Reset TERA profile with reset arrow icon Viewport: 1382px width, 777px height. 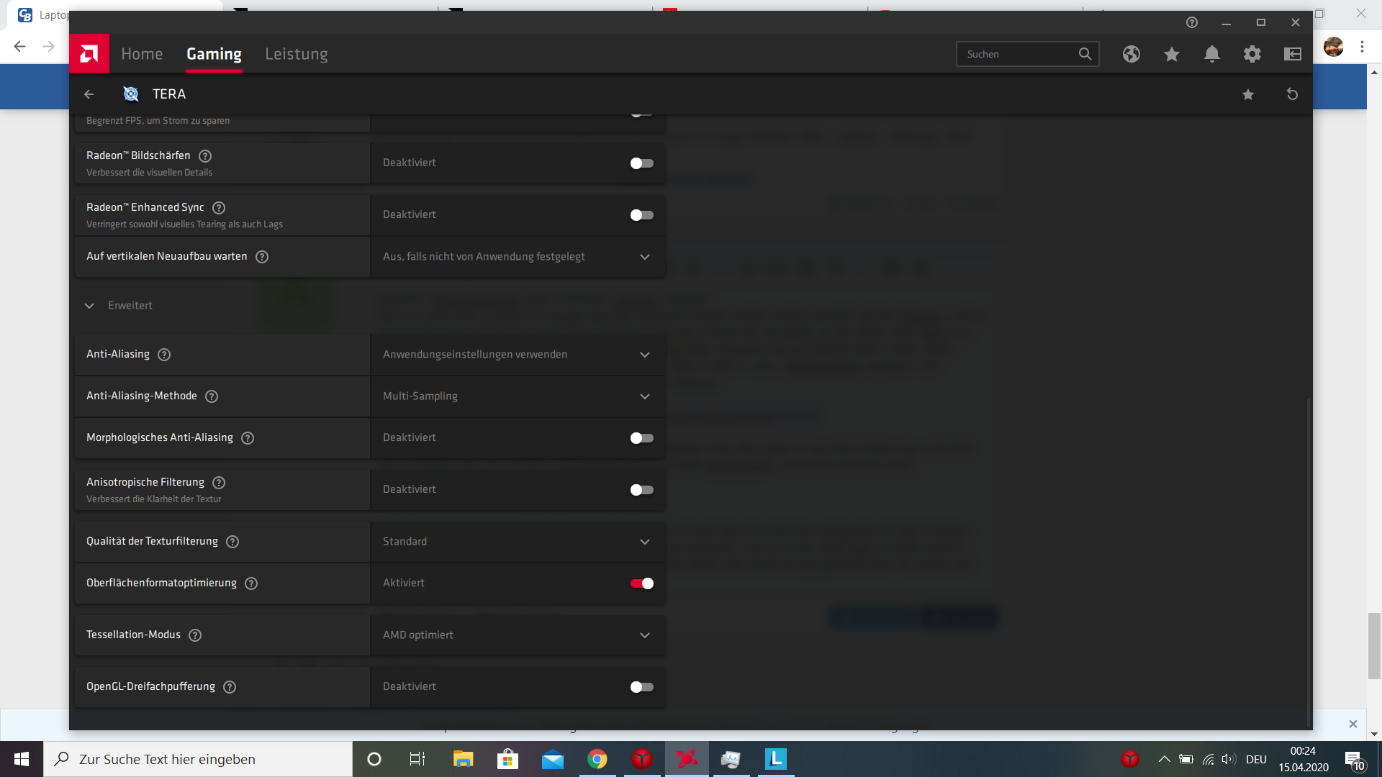tap(1292, 94)
